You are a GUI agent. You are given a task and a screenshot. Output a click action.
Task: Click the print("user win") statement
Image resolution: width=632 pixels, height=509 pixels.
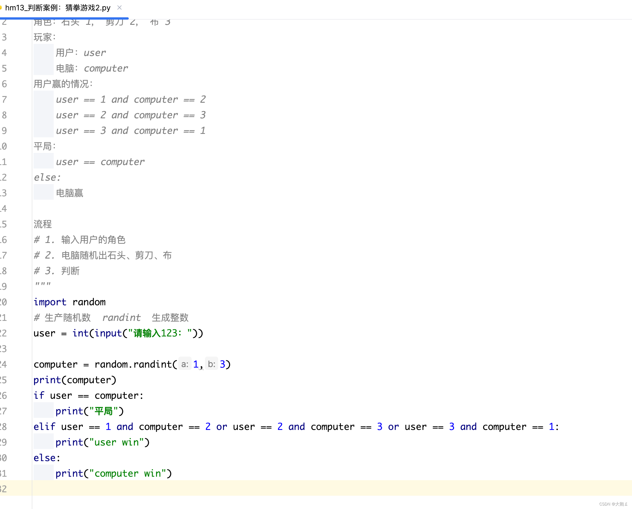103,442
